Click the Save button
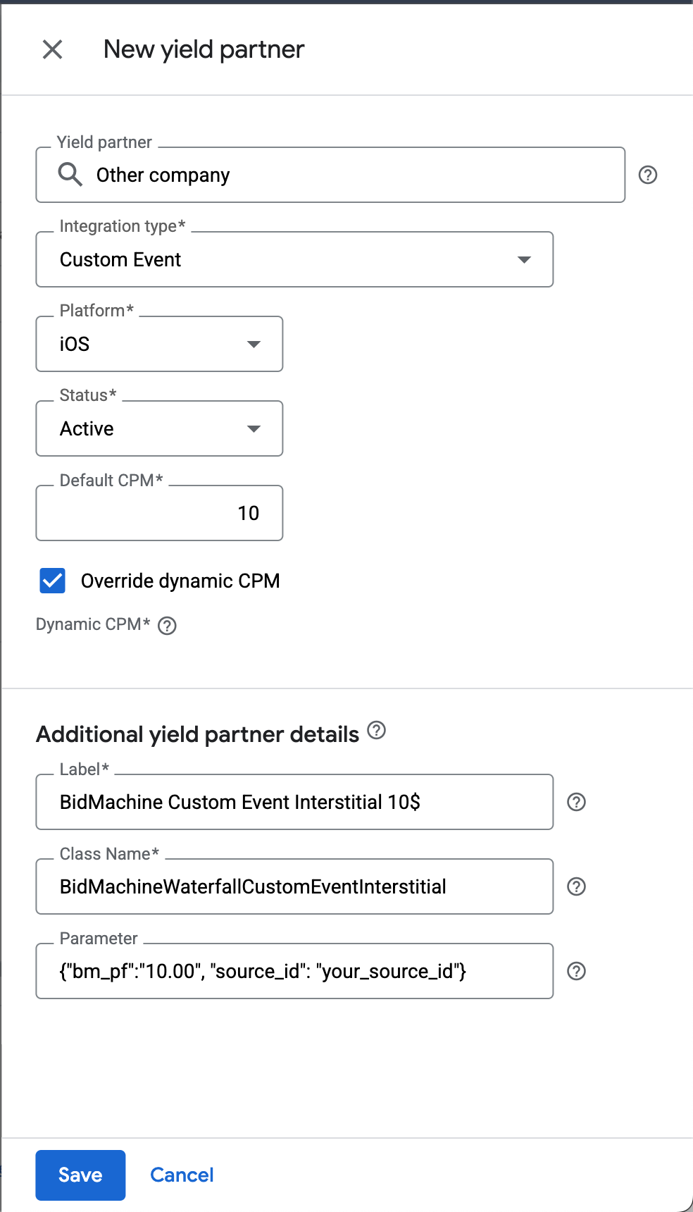The height and width of the screenshot is (1212, 693). (x=80, y=1175)
